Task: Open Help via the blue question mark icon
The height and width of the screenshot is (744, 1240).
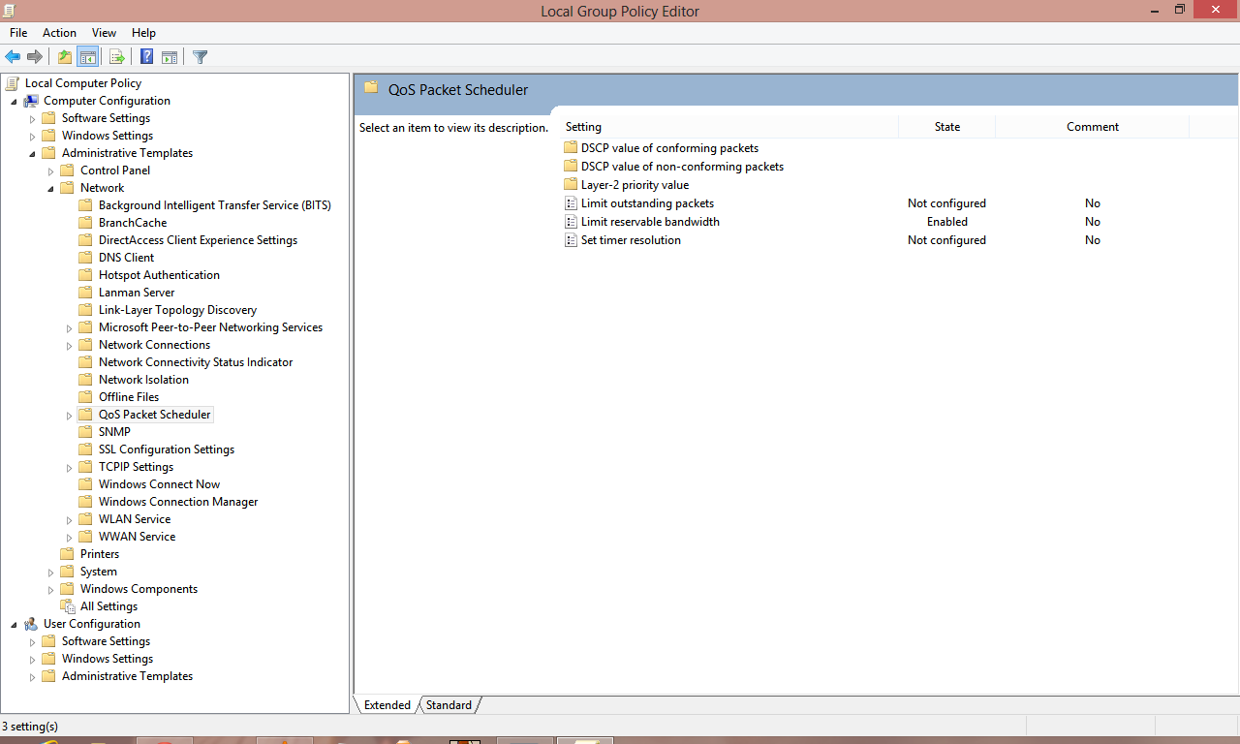Action: click(147, 57)
